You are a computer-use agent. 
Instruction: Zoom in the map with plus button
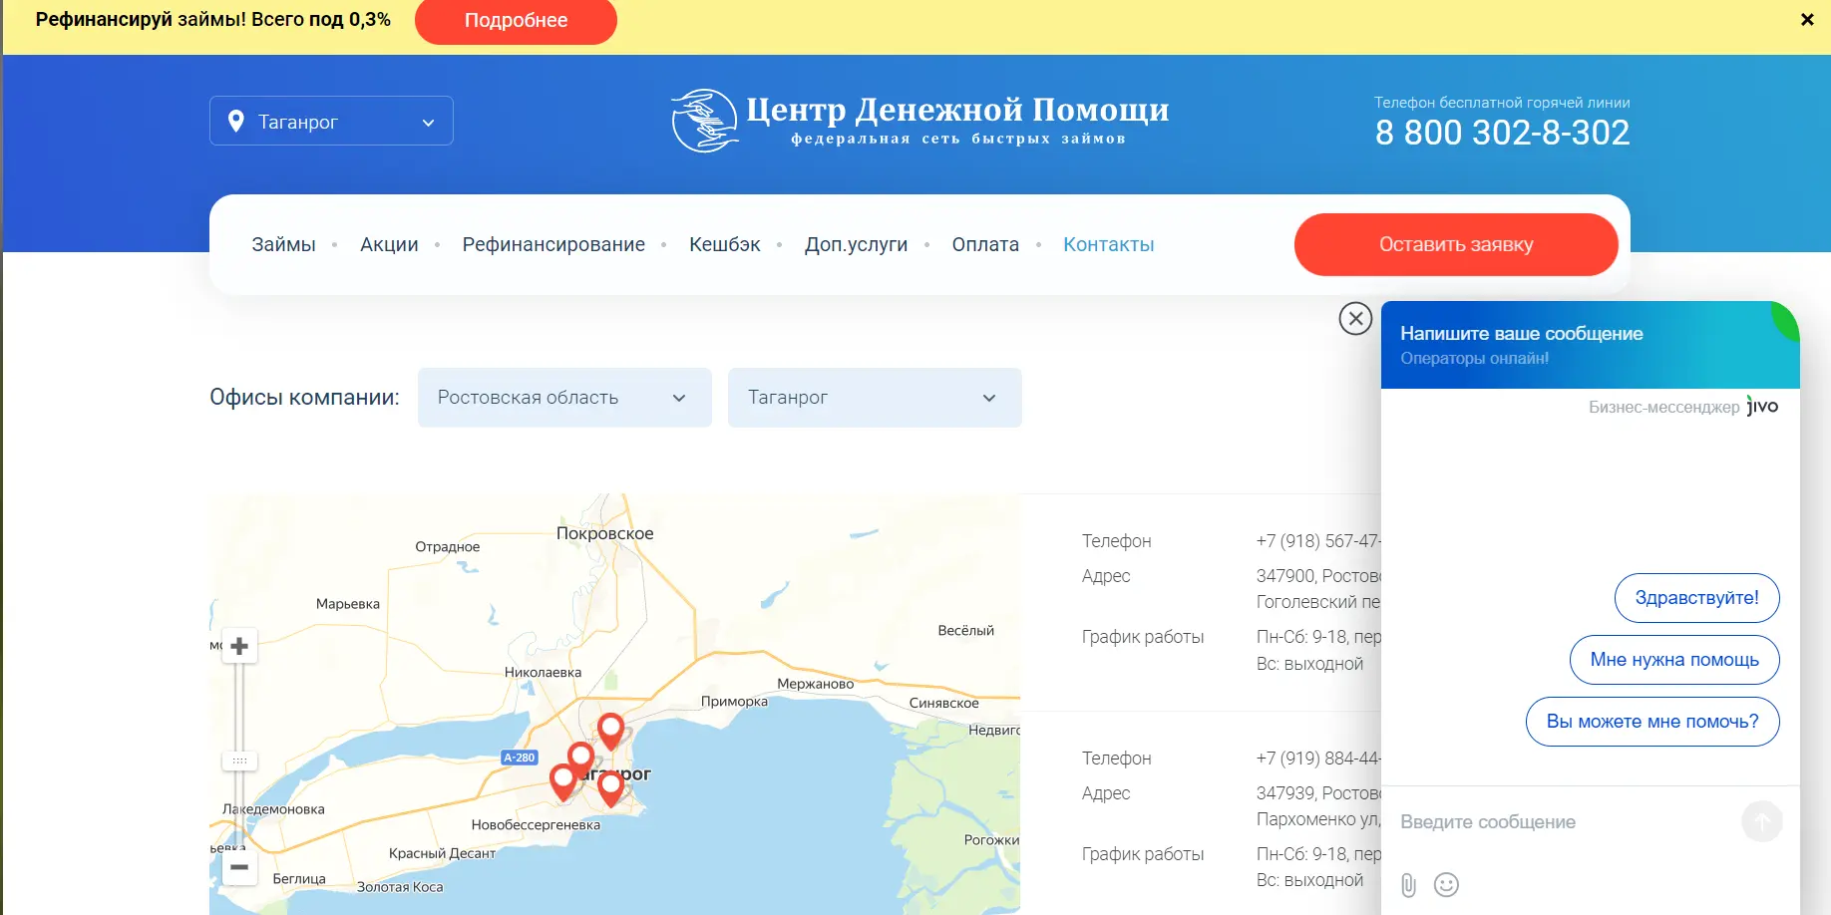239,646
